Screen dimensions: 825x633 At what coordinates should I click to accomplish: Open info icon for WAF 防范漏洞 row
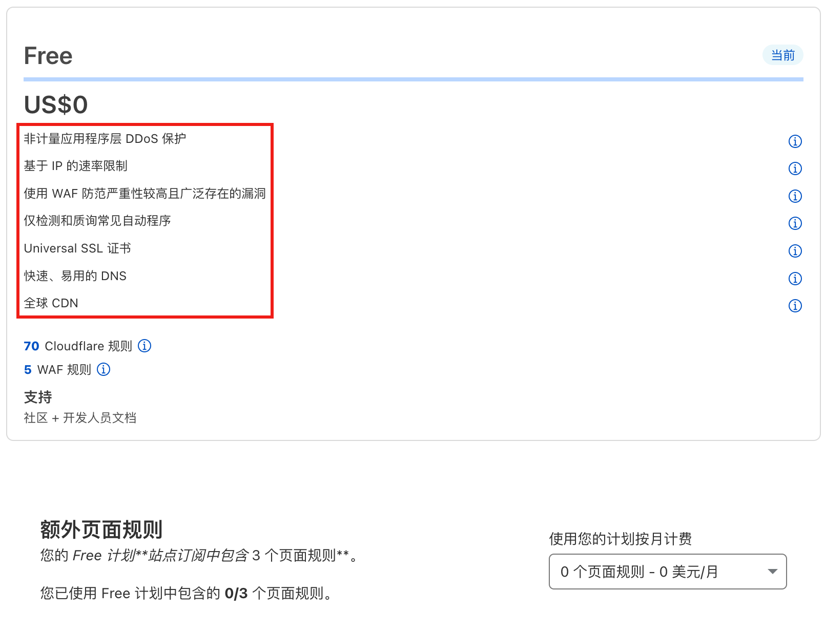click(795, 196)
